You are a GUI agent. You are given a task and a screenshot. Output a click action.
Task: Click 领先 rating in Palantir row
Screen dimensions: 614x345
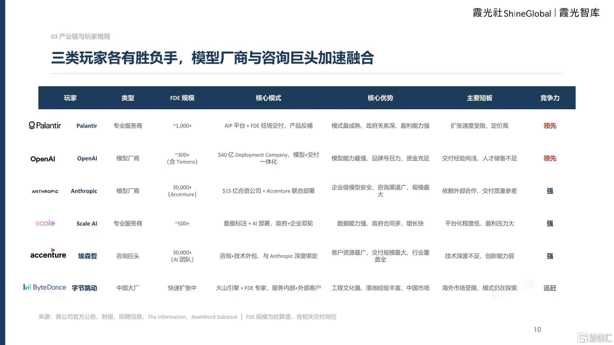click(x=550, y=126)
